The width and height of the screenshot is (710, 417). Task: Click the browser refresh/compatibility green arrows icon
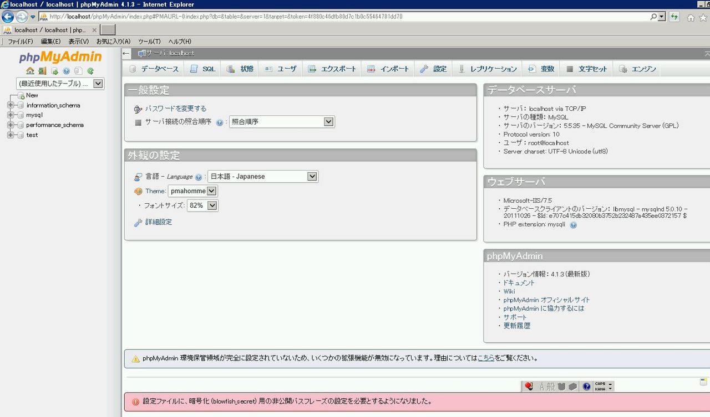tap(674, 17)
